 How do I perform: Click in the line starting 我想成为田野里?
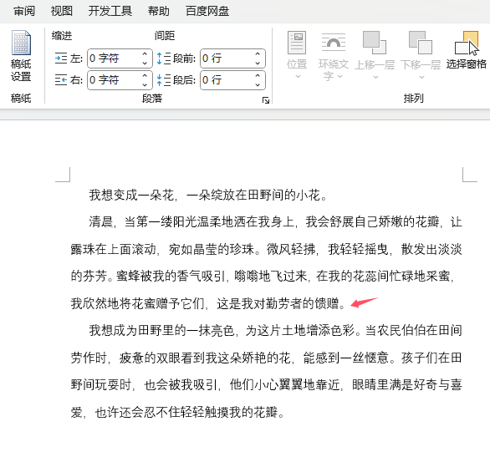275,330
